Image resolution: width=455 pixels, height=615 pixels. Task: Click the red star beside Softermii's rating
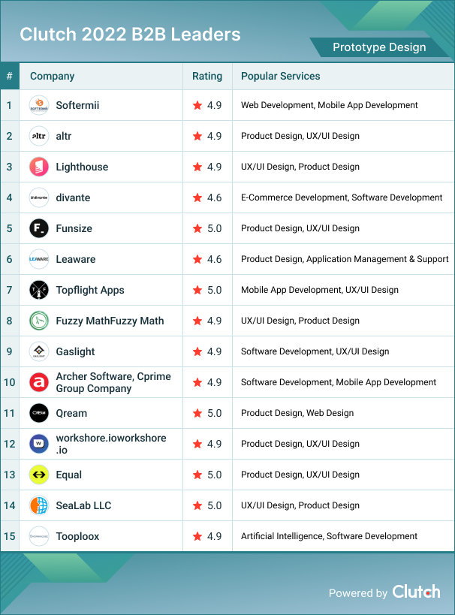coord(197,105)
